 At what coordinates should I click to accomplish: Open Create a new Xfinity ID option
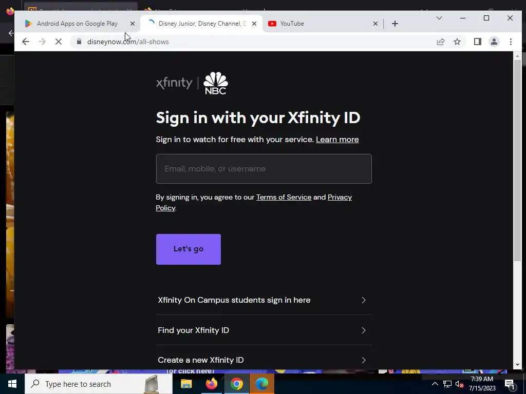click(264, 360)
